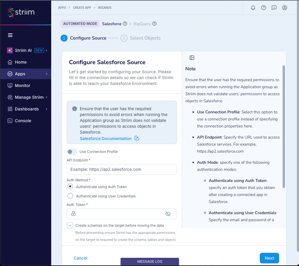The image size is (299, 266).
Task: Open Monitor from the sidebar
Action: (x=23, y=85)
